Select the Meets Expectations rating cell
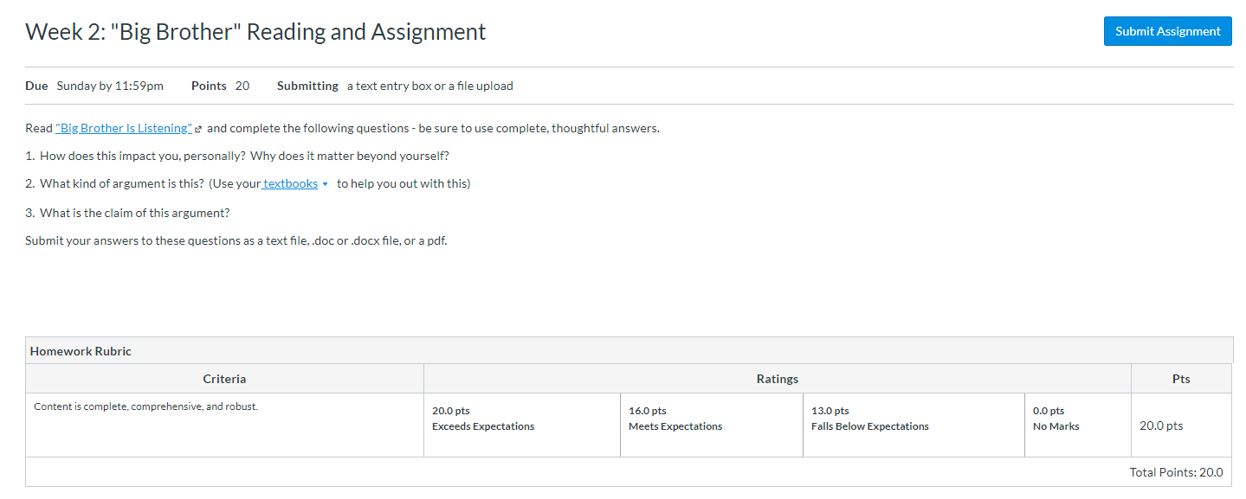Image resolution: width=1246 pixels, height=499 pixels. [x=712, y=425]
